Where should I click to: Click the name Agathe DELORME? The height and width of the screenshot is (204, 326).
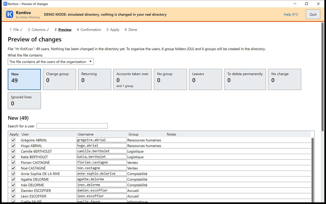(x=35, y=179)
